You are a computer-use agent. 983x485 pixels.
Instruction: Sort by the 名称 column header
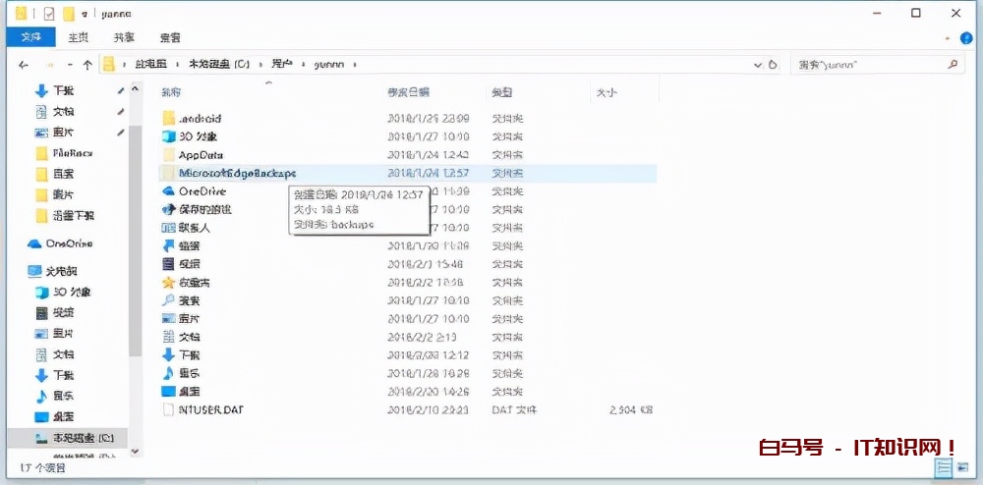click(171, 92)
